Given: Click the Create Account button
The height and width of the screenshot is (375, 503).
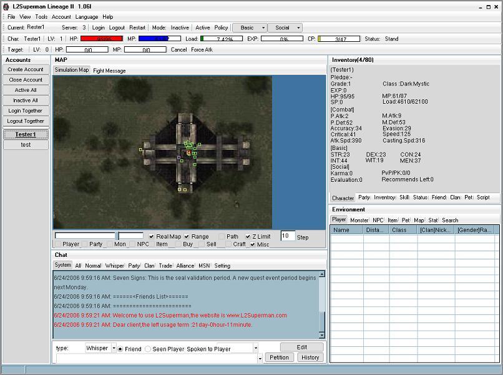Looking at the screenshot, I should pos(26,69).
